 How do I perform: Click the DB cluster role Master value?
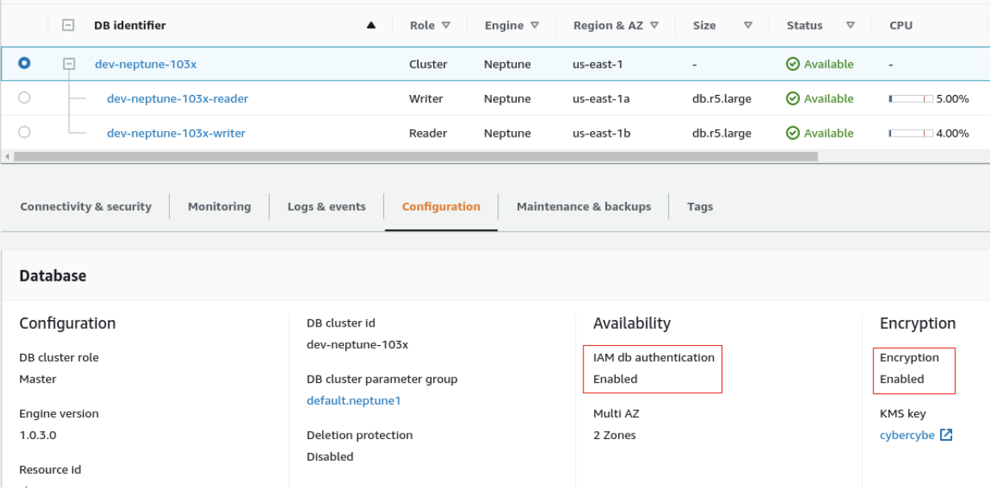click(38, 379)
